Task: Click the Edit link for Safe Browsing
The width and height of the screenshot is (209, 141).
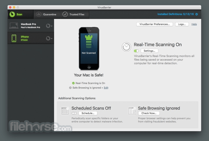Action: click(106, 88)
